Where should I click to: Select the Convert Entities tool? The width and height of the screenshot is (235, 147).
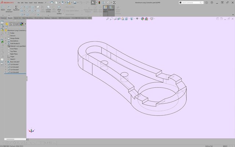48,9
